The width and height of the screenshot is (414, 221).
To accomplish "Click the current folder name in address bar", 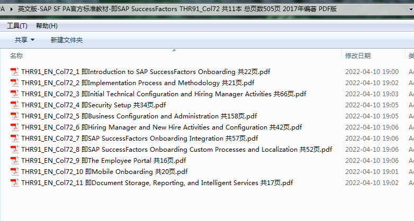I will coord(177,9).
